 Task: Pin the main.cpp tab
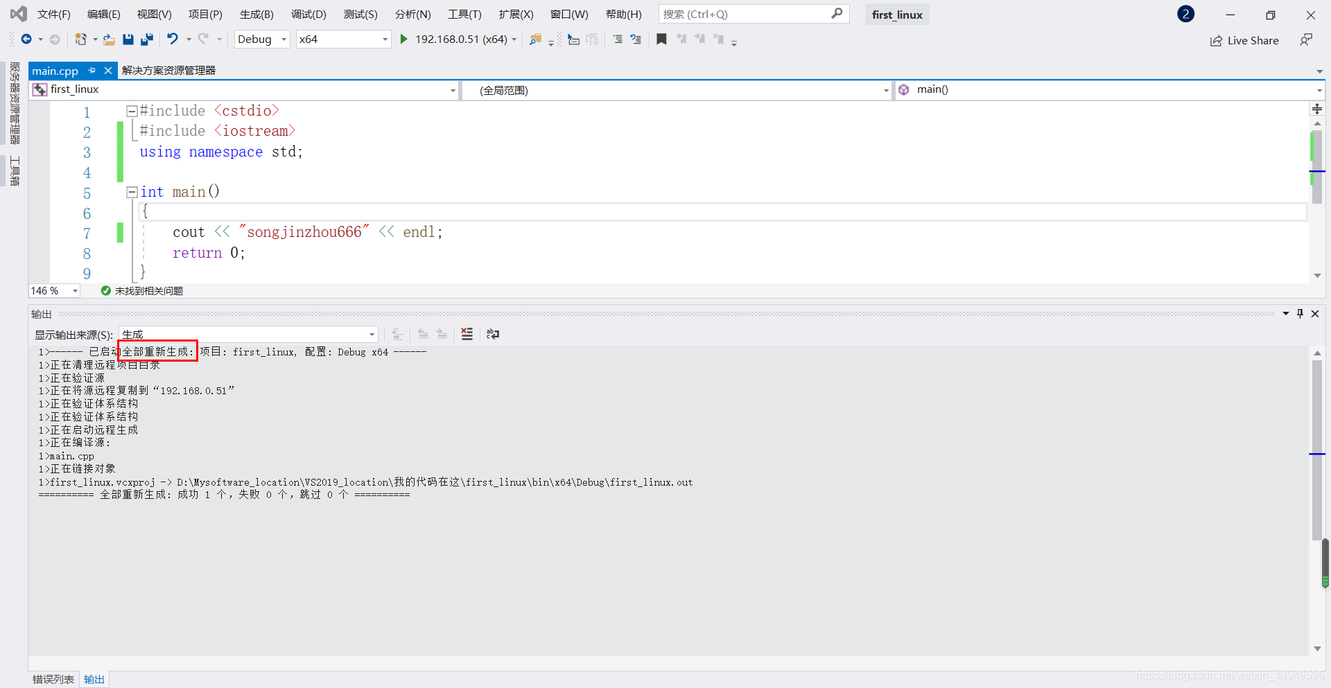92,71
